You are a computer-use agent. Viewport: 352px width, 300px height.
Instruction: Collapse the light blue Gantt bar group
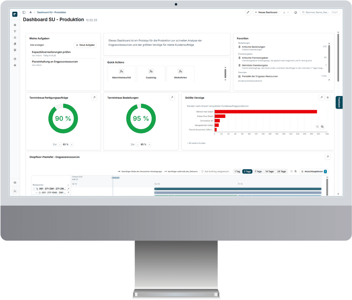[156, 193]
